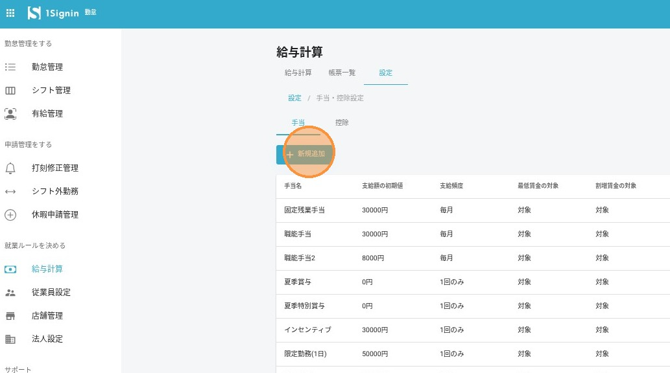Screen dimensions: 670x373
Task: Open 法人設定 sidebar item
Action: click(x=47, y=339)
